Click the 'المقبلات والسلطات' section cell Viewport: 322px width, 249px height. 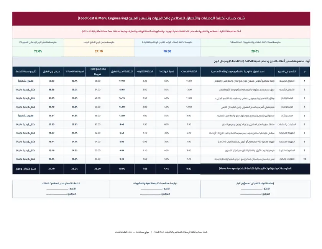point(287,124)
